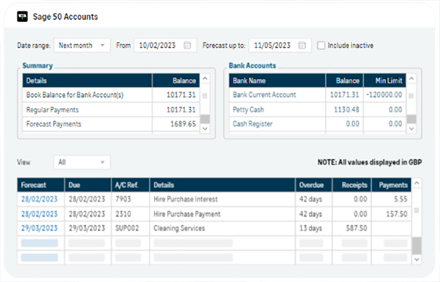Click the 157.50 payments value
Viewport: 440px width, 282px height.
[397, 214]
